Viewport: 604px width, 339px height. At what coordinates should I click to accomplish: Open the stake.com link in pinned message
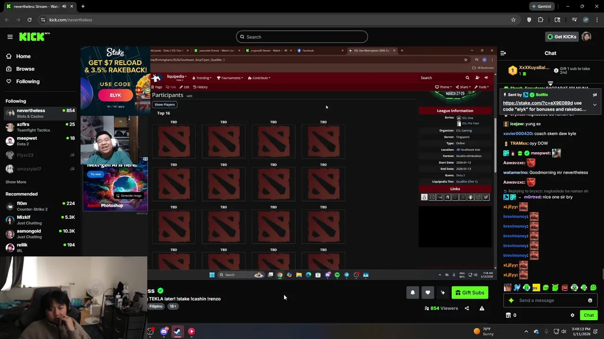tap(538, 103)
